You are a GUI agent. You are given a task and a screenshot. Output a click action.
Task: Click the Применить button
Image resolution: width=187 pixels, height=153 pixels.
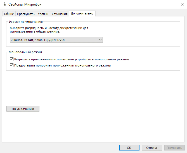pos(174,148)
